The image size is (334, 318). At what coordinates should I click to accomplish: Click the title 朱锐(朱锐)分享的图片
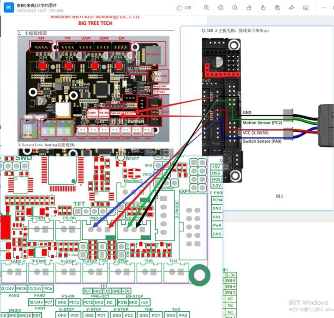click(x=37, y=5)
